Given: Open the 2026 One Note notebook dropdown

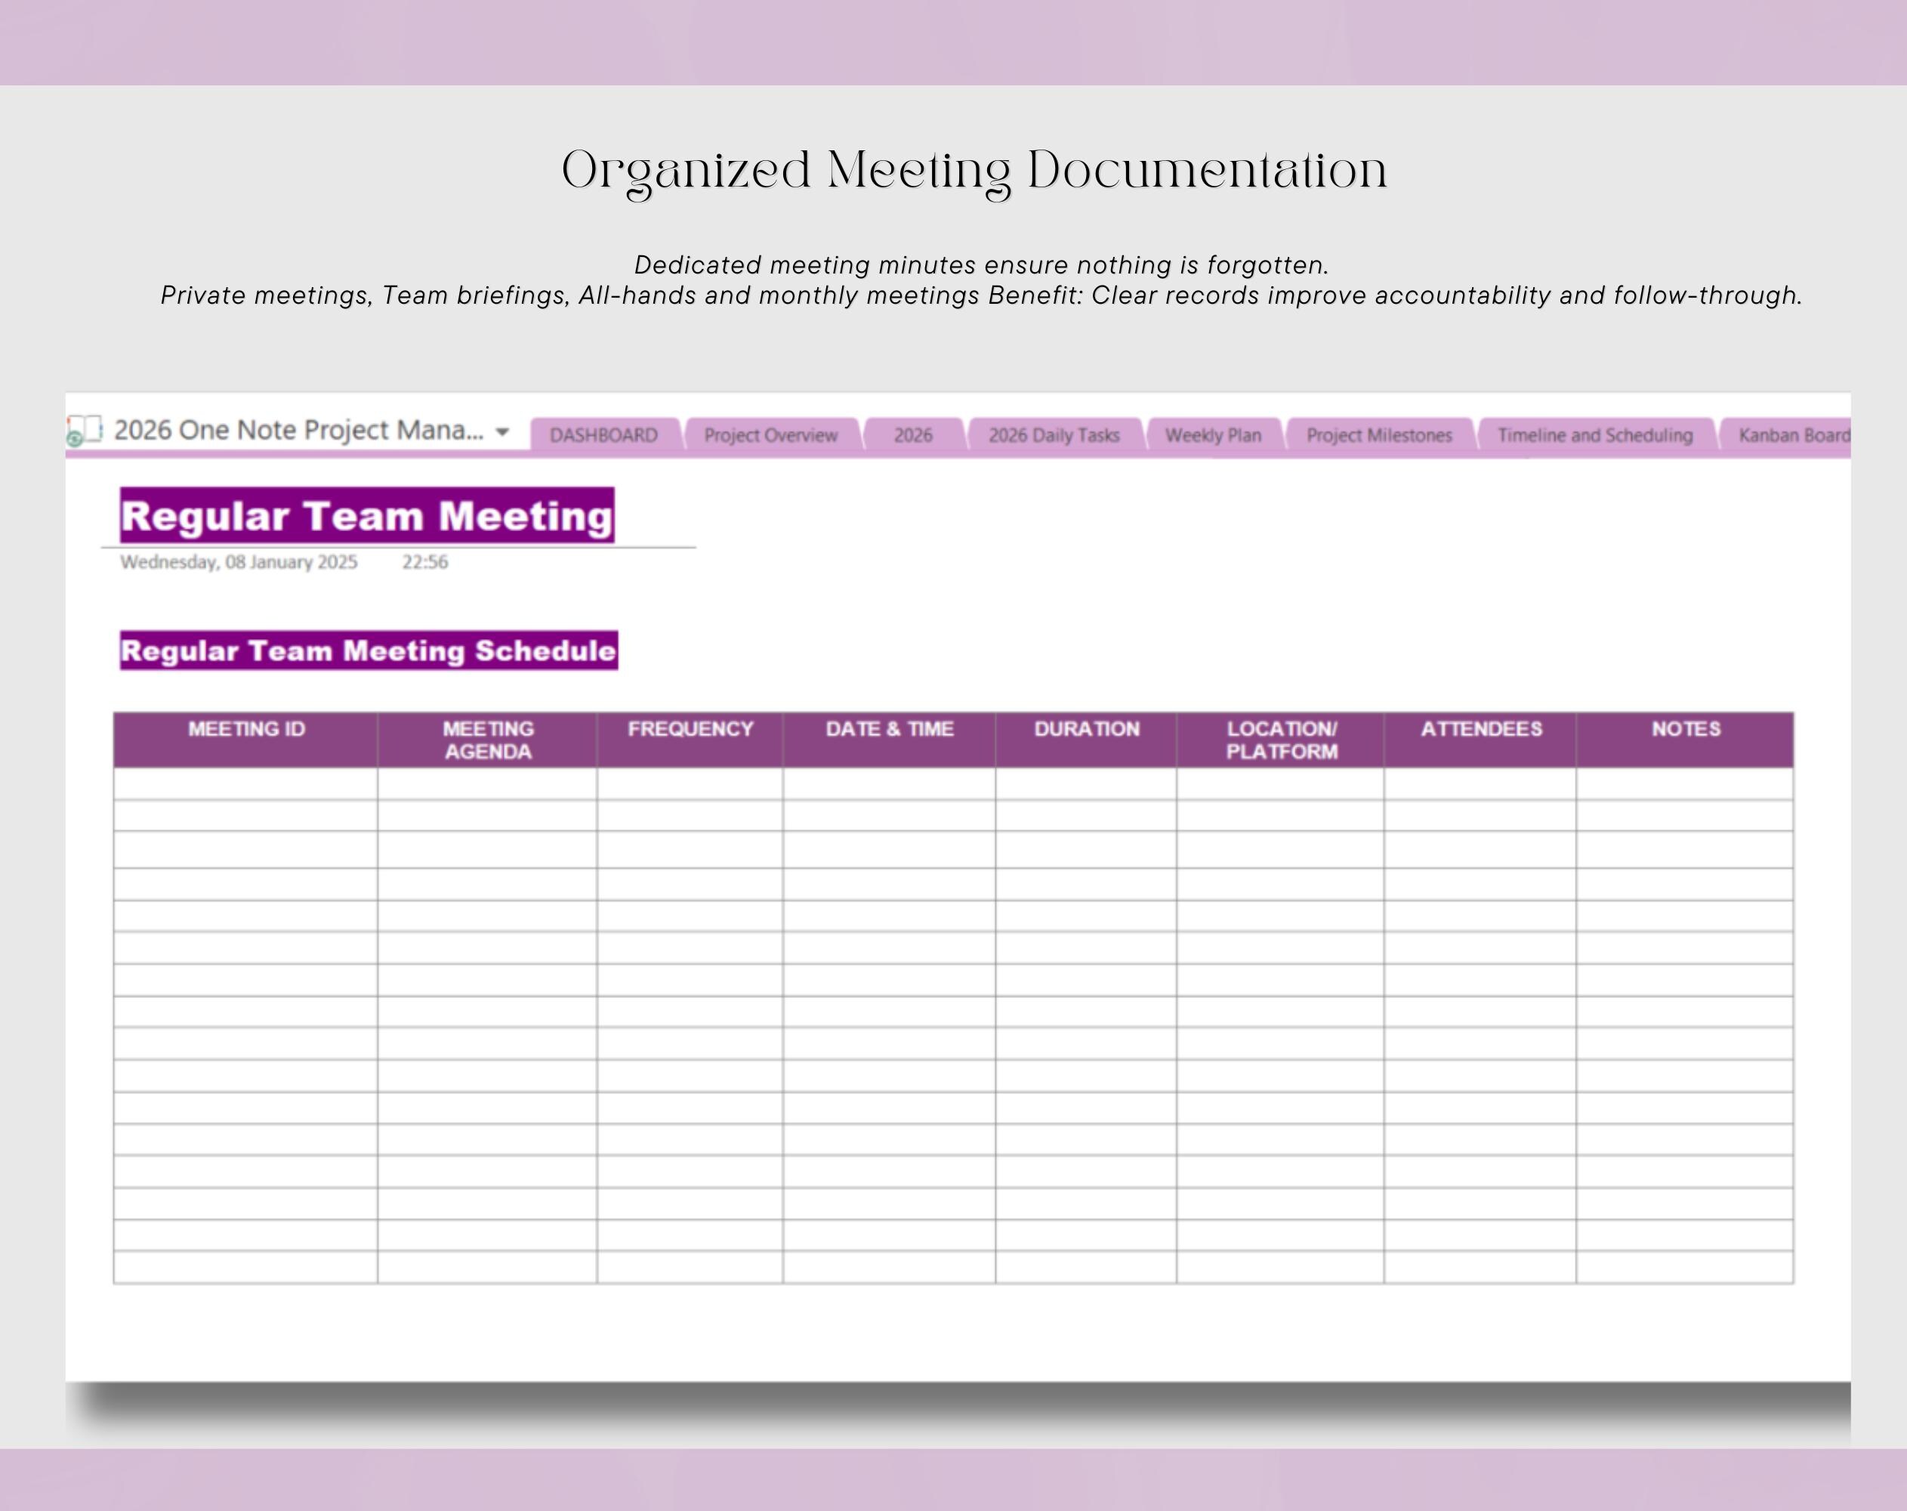Looking at the screenshot, I should (x=502, y=431).
